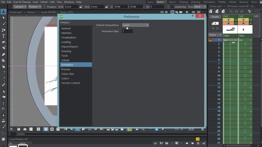This screenshot has height=147, width=262.
Task: Toggle the preview eye icon above viewer
Action: pos(193,12)
